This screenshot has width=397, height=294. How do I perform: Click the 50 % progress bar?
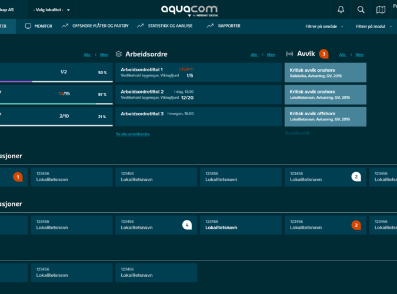coord(56,82)
